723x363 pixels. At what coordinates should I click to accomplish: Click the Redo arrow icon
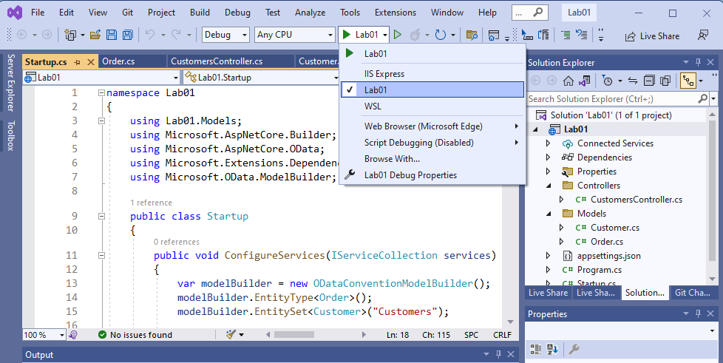(176, 35)
